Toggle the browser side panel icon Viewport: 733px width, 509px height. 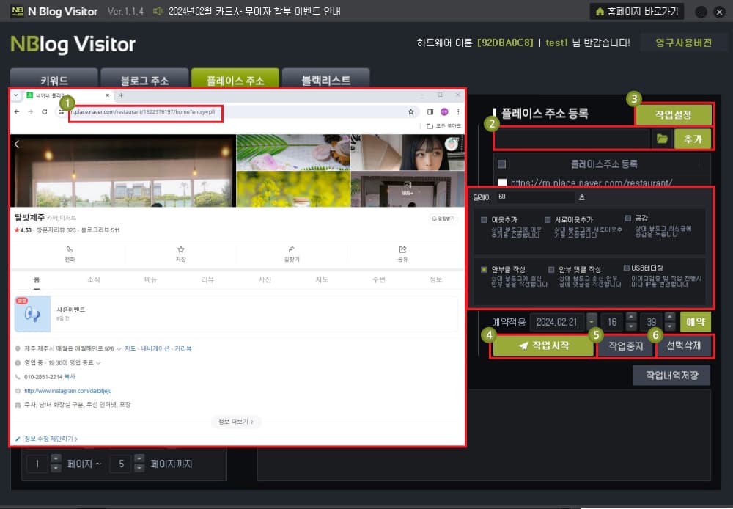click(x=430, y=111)
